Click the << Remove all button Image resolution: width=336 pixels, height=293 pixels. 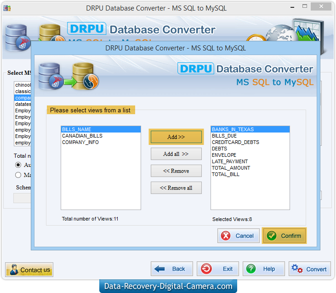[x=176, y=188]
